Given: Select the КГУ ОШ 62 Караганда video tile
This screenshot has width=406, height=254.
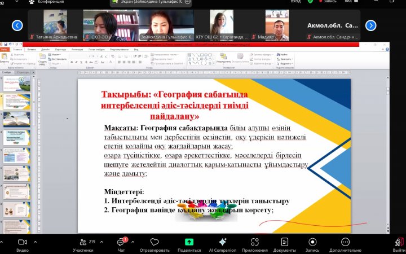Looking at the screenshot, I should [222, 25].
